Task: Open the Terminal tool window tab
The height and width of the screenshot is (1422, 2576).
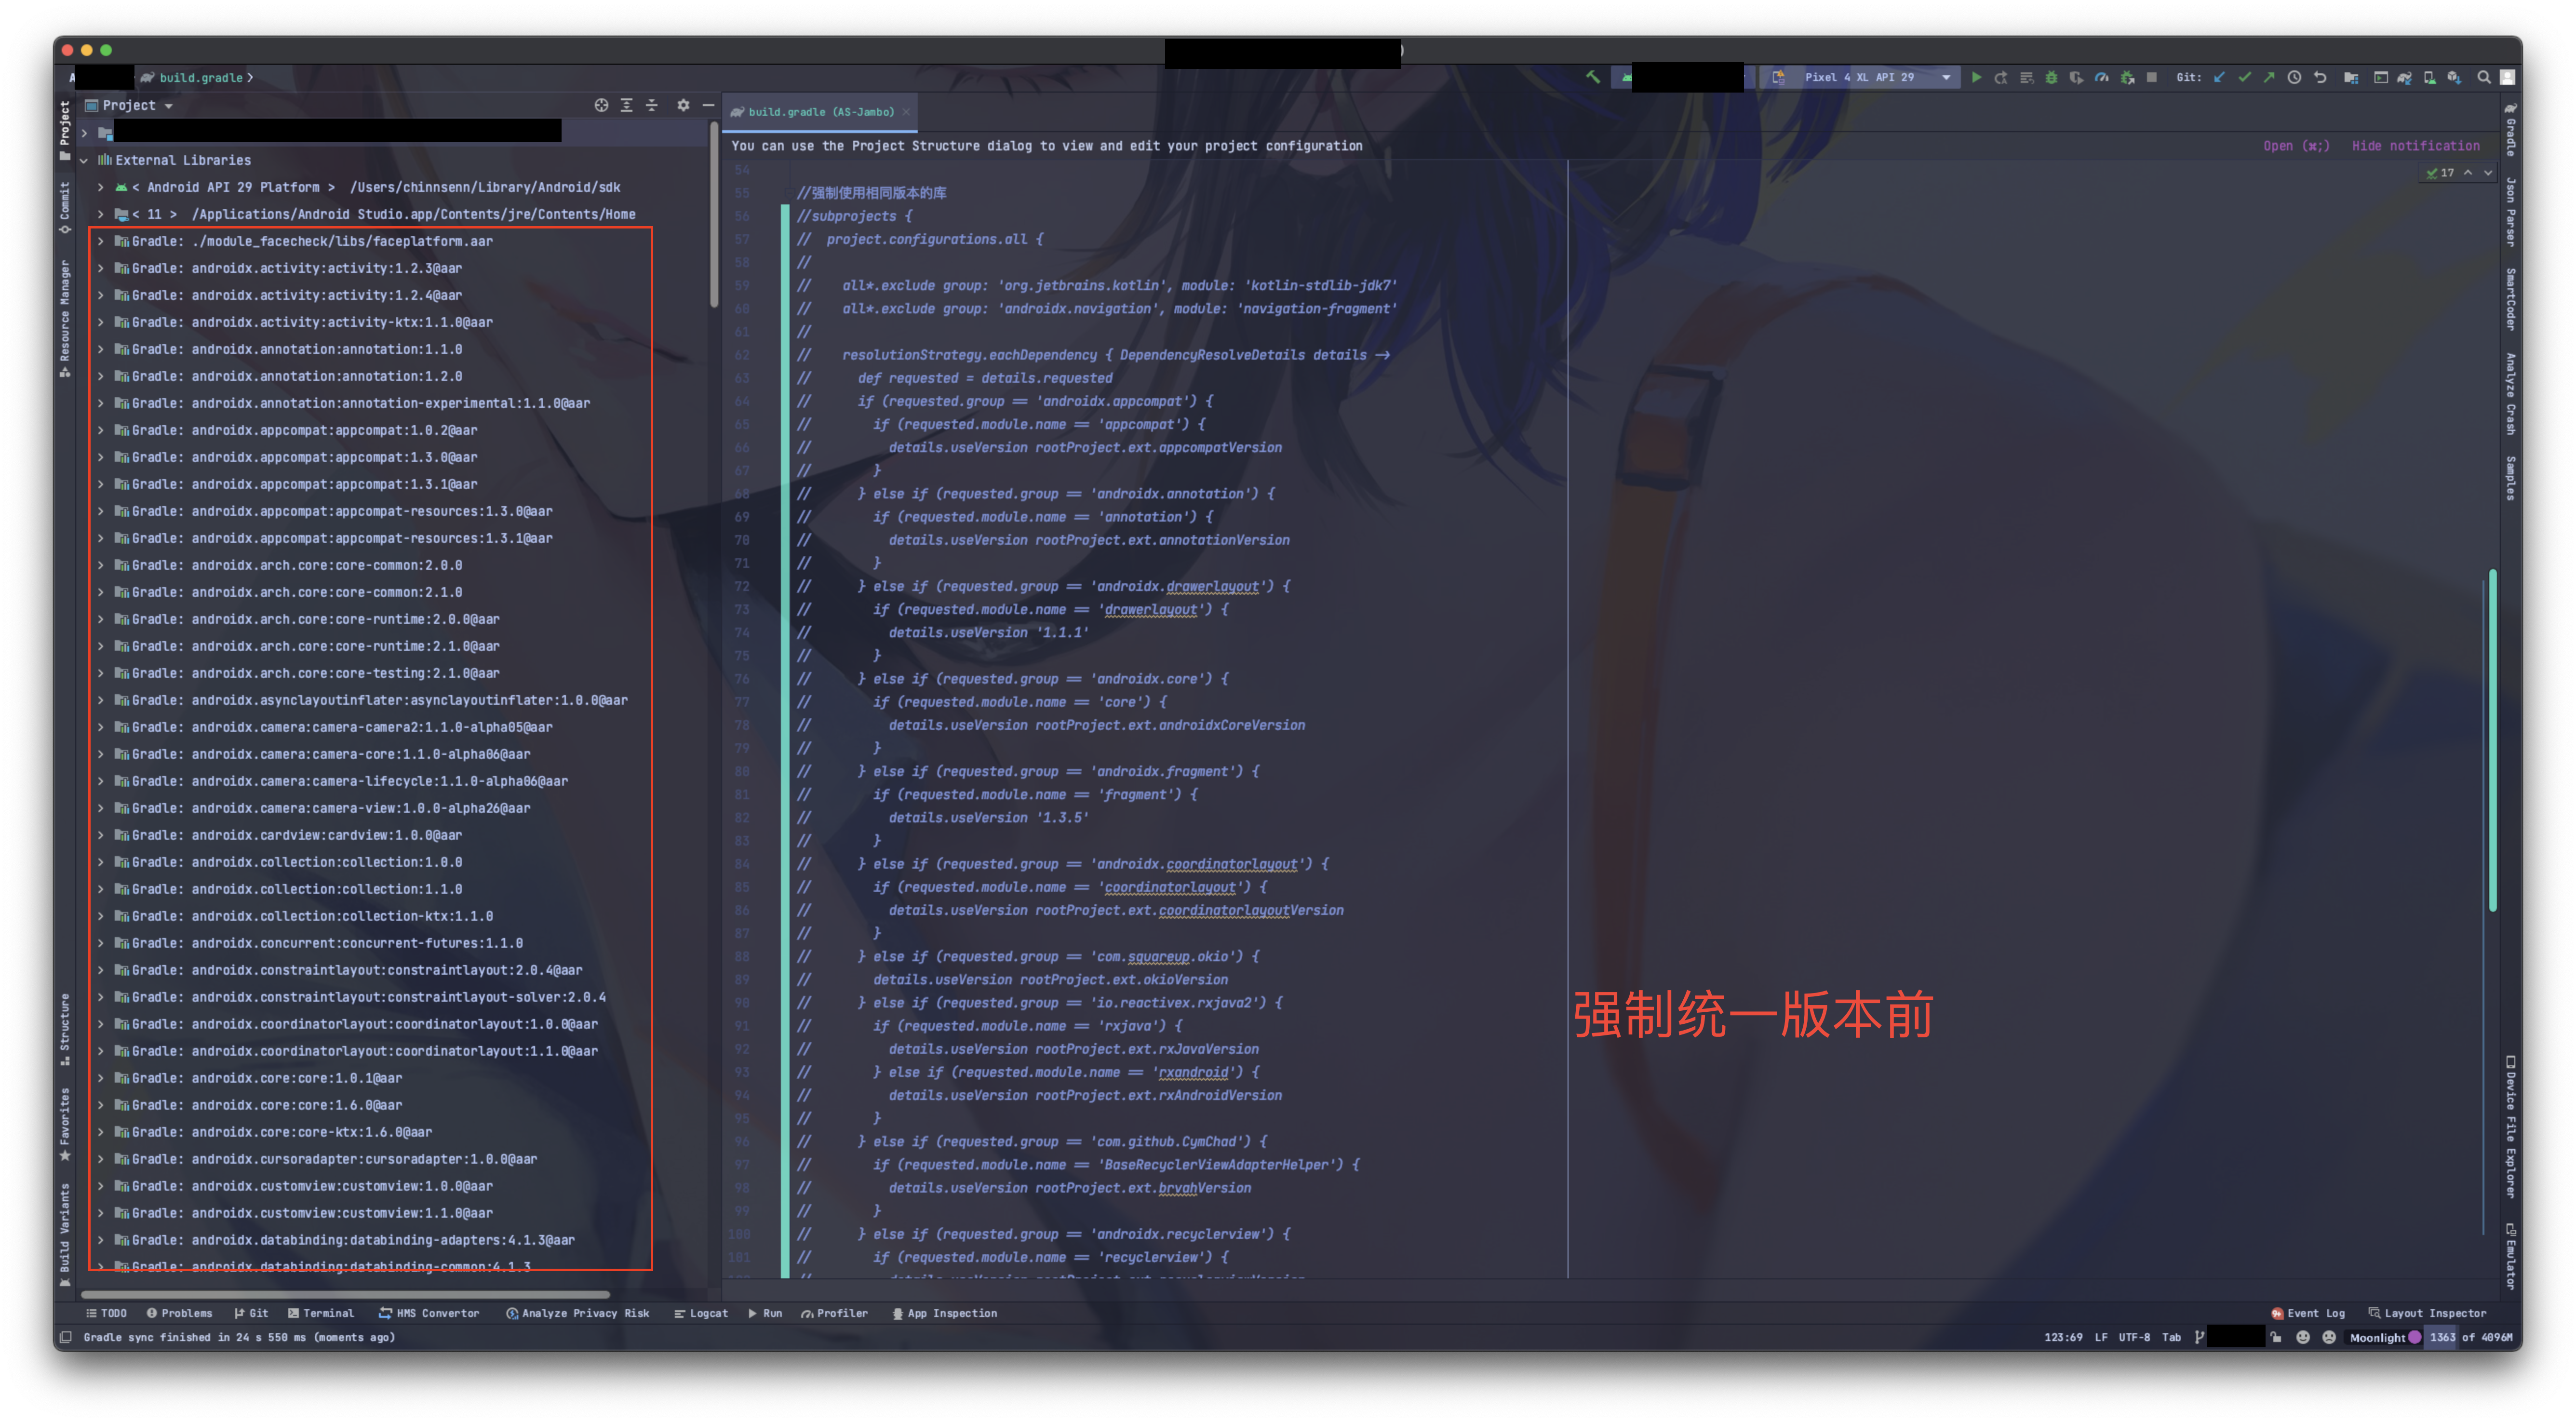Action: click(320, 1313)
